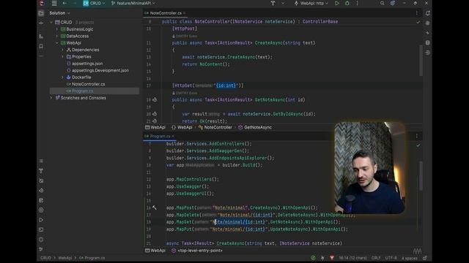Viewport: 469px width, 263px height.
Task: Open the top editor's tab options menu
Action: 417,13
